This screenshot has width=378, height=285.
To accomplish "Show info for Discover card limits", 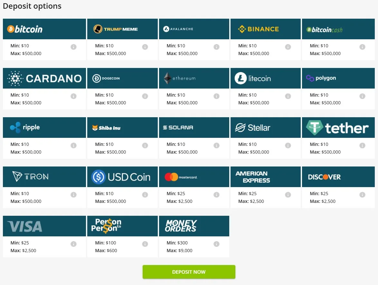I will [x=362, y=195].
